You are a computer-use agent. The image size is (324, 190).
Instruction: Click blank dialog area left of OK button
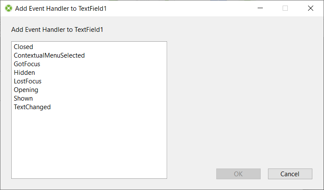pos(192,174)
